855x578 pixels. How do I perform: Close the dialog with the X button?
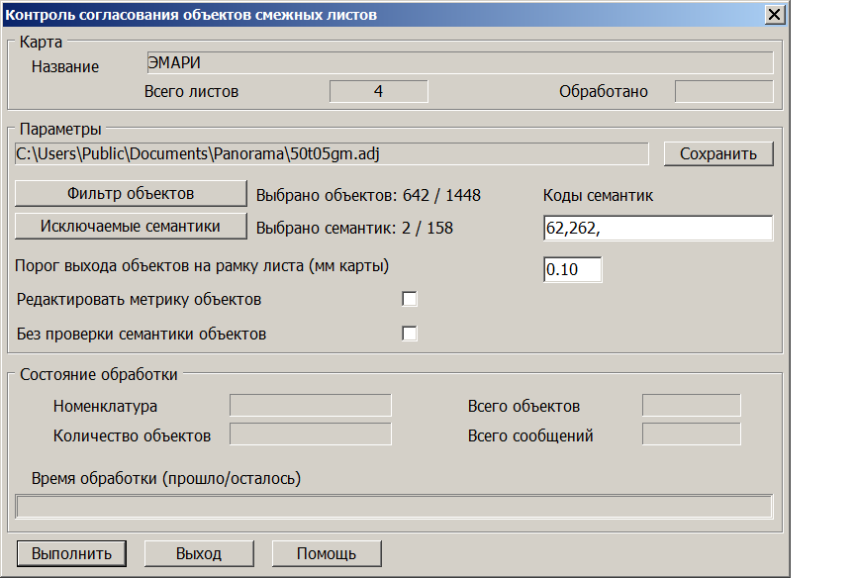click(x=774, y=15)
